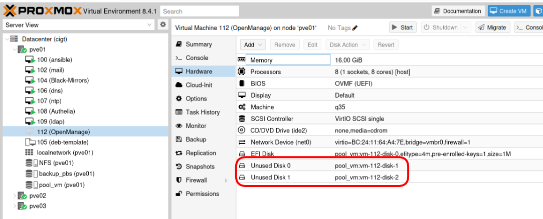Viewport: 543px width, 219px height.
Task: Open the Task History tab
Action: tap(204, 112)
